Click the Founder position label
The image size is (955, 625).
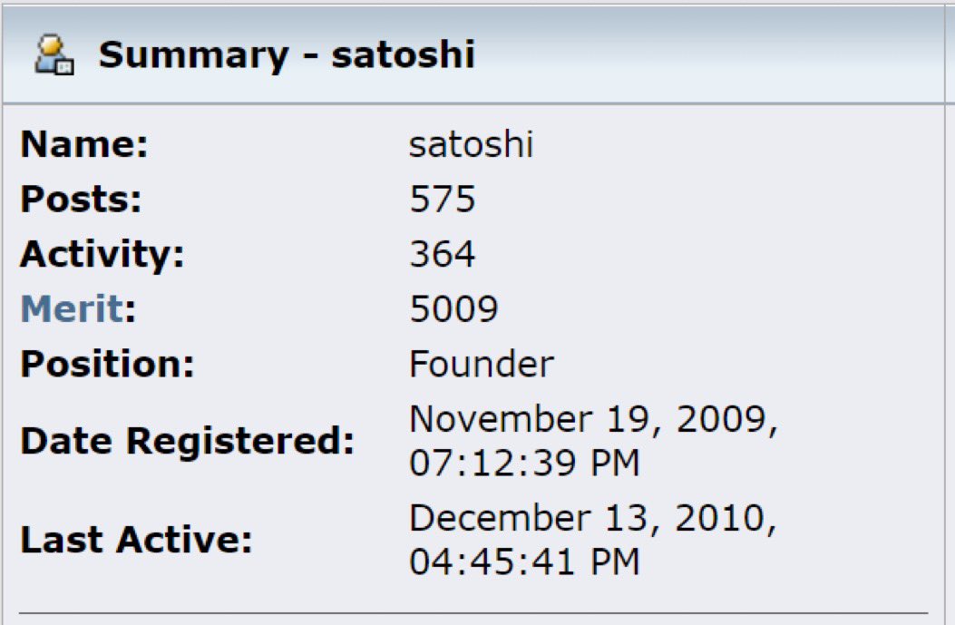(482, 364)
